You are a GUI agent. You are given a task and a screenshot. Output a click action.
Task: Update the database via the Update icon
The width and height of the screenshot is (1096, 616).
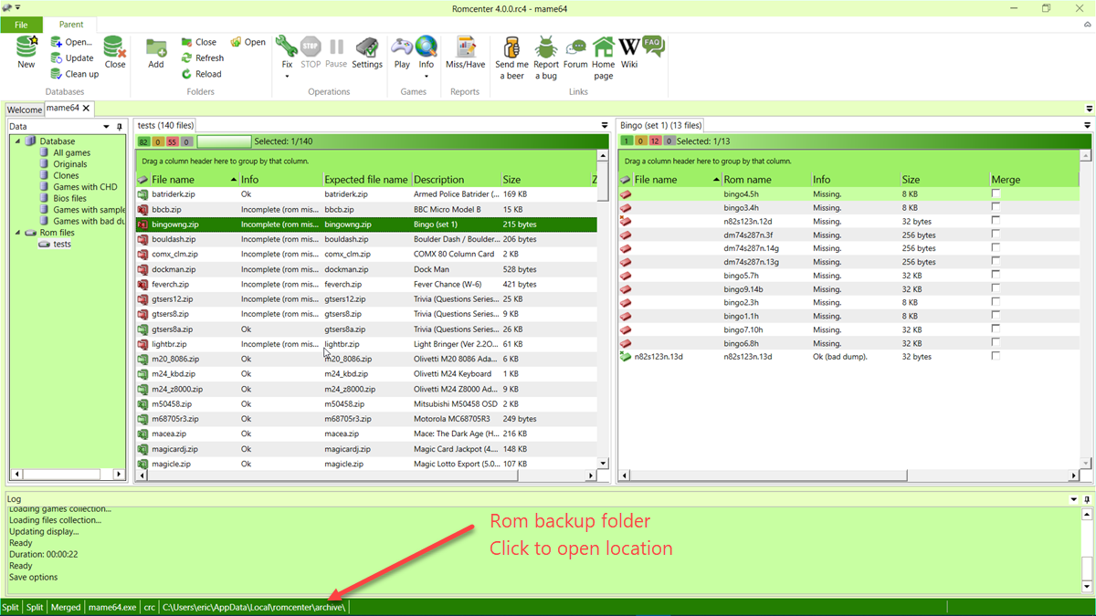pos(72,57)
